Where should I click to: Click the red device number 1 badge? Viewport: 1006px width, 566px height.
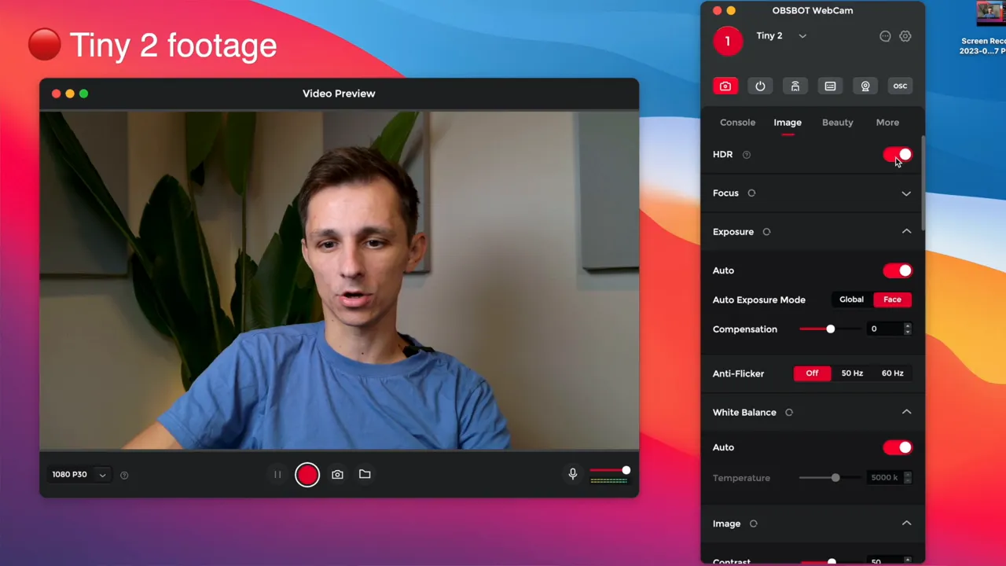point(728,42)
